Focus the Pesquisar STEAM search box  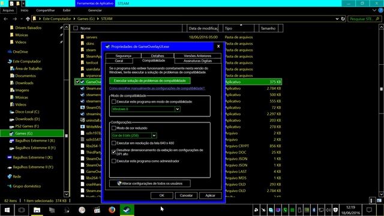pos(364,19)
